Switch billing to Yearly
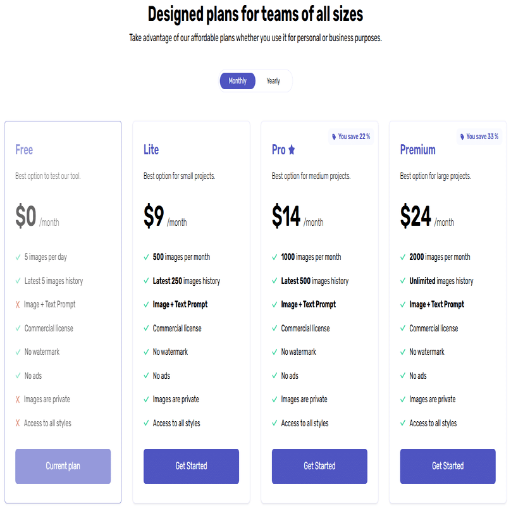 pyautogui.click(x=273, y=81)
